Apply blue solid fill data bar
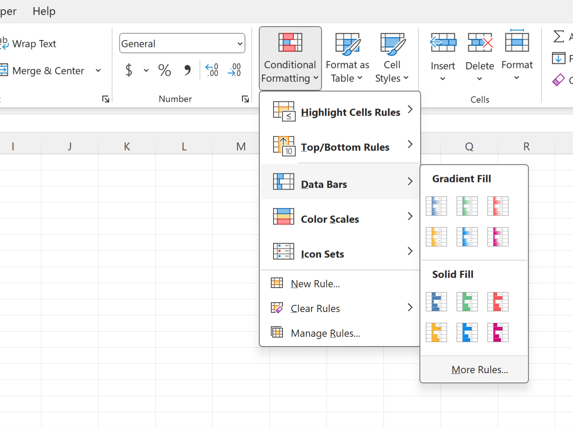This screenshot has width=573, height=428. click(436, 302)
